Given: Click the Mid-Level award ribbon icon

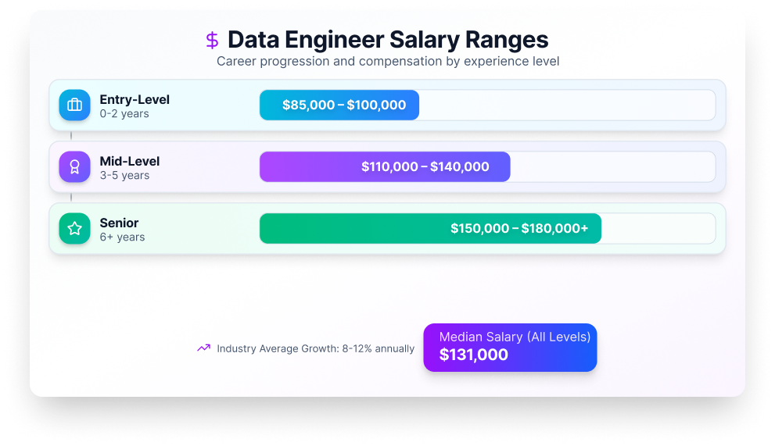Looking at the screenshot, I should [74, 166].
